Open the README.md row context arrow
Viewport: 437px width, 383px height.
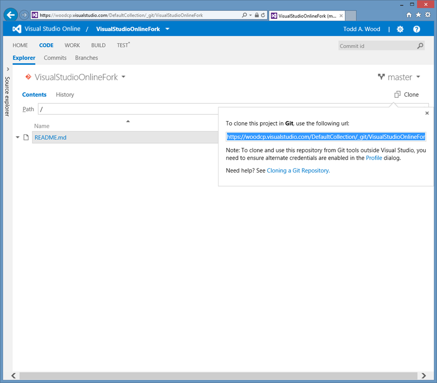click(x=17, y=137)
